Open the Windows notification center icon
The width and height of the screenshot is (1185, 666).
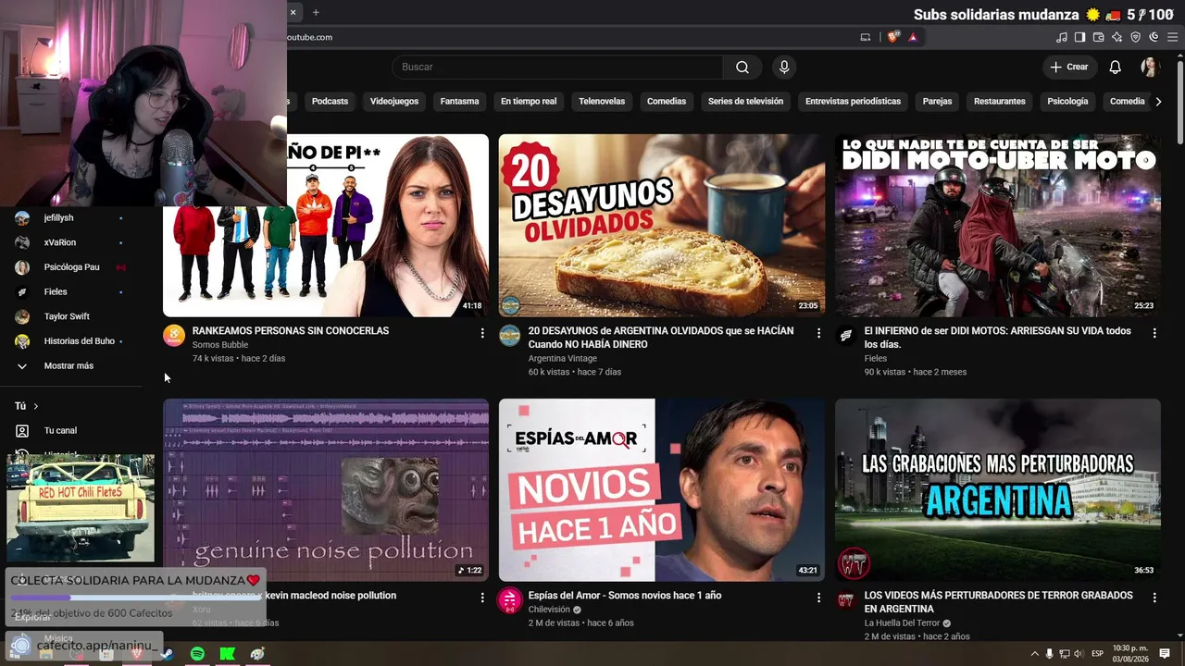(x=1165, y=654)
